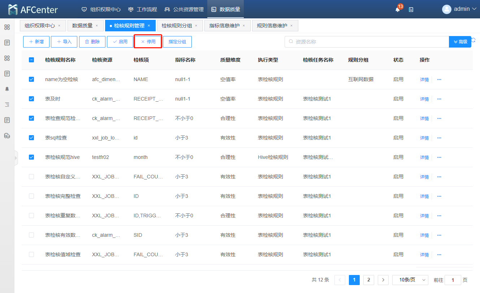Viewport: 480px width, 293px height.
Task: Click the bell icon in left sidebar
Action: 7,89
